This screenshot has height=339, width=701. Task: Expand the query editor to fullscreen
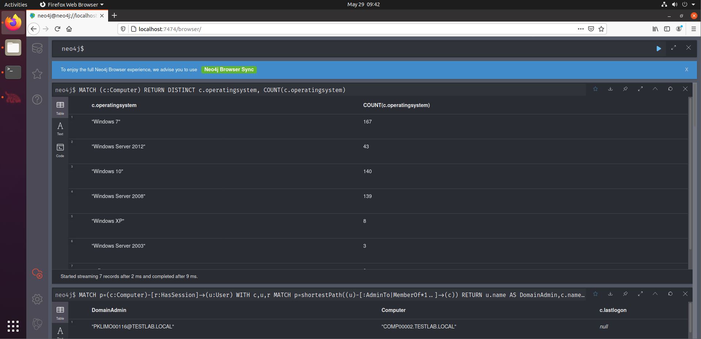click(674, 48)
